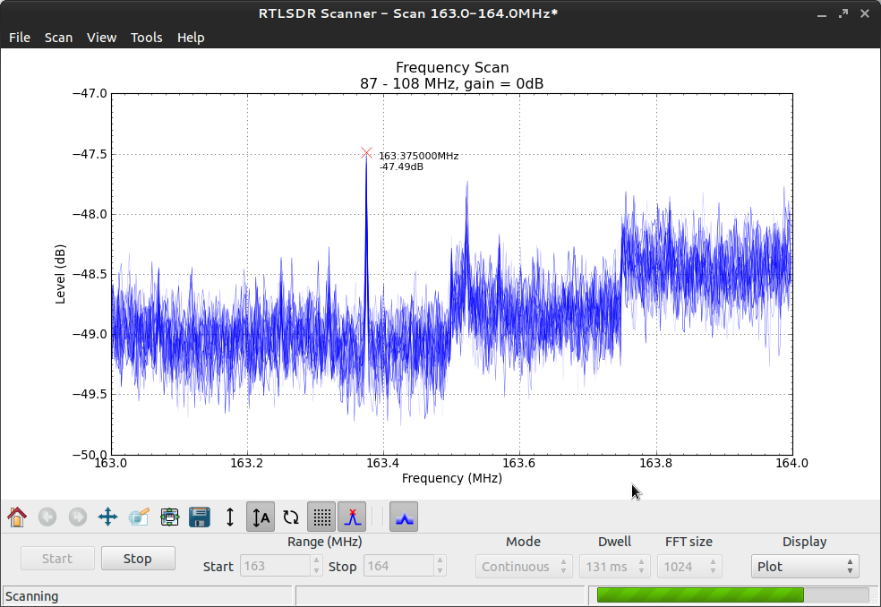Open the Display dropdown showing Plot
The image size is (881, 607).
[804, 567]
